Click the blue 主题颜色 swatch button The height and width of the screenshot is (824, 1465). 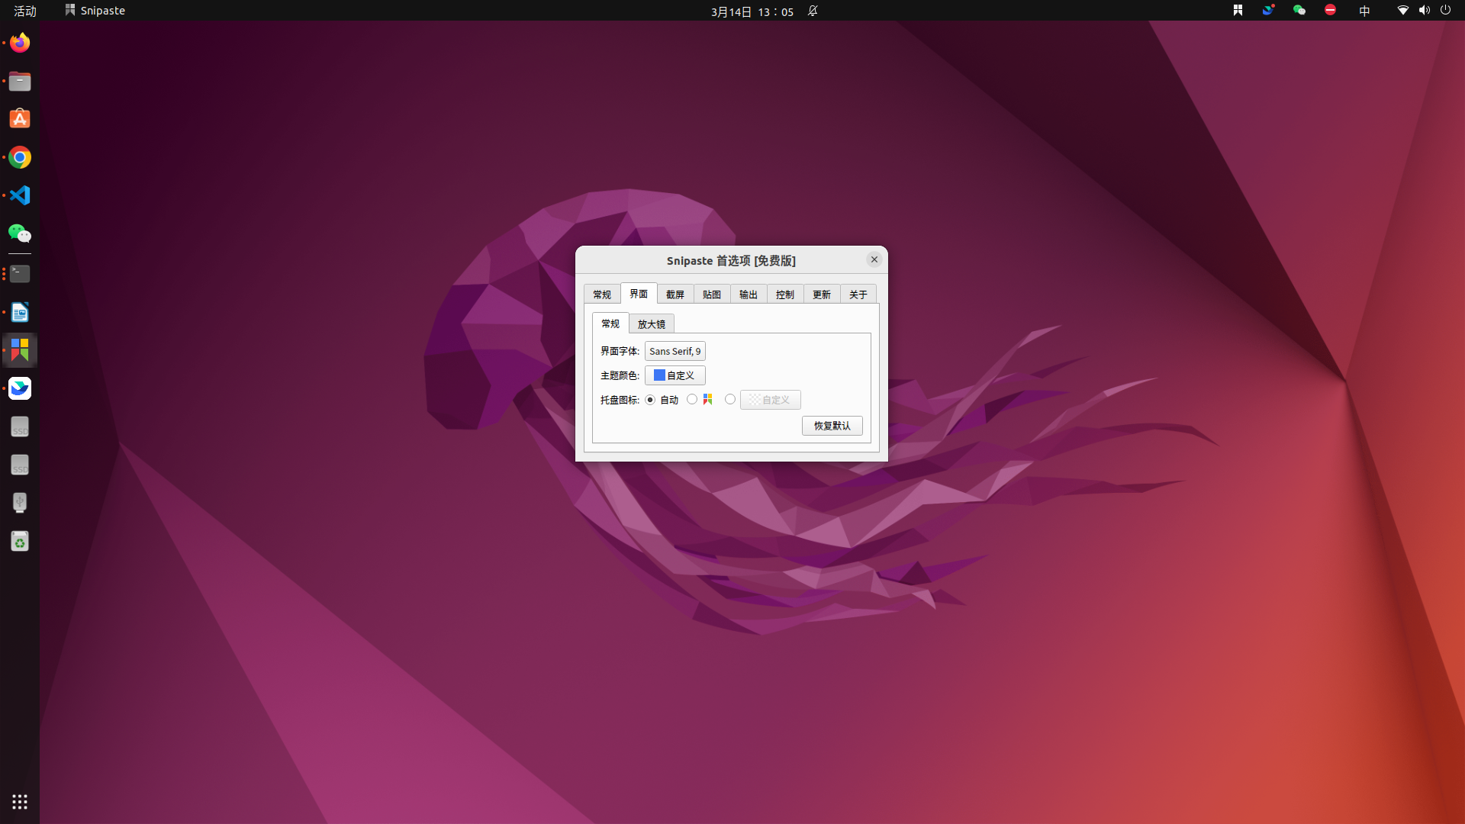coord(675,375)
